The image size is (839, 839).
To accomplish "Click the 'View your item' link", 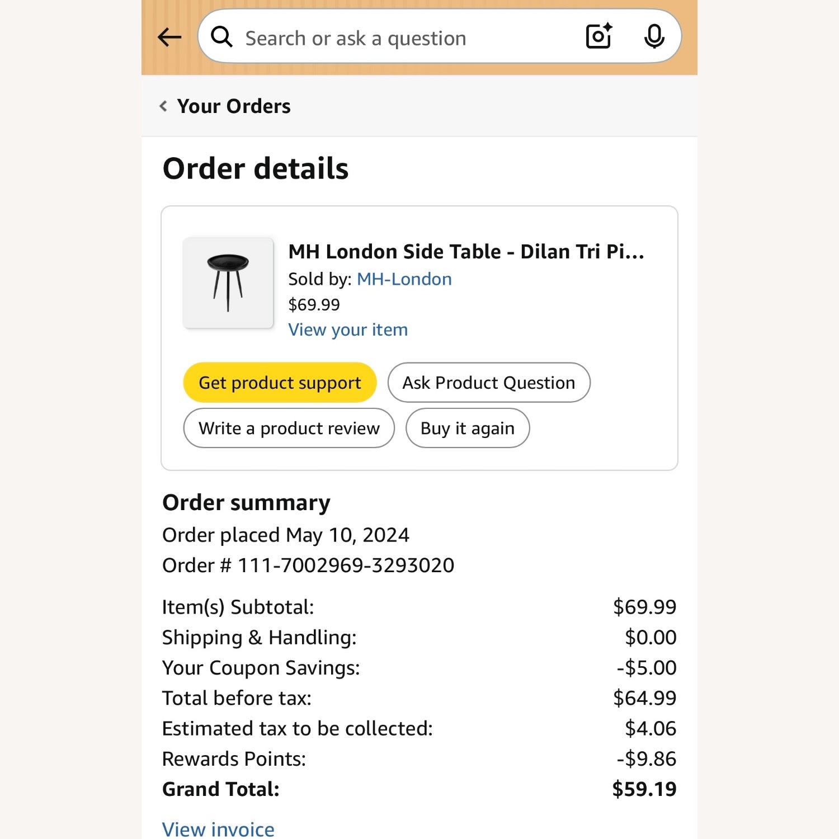I will tap(348, 330).
